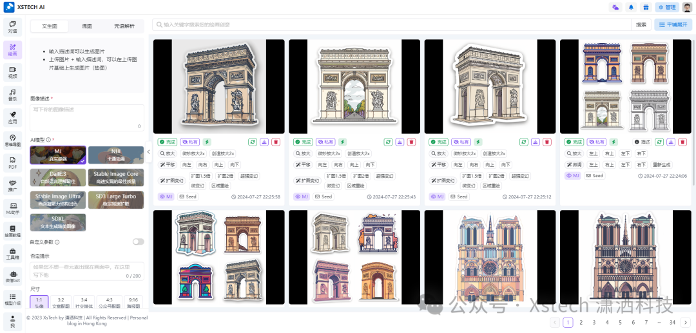Open the 模型介绍 sidebar item
This screenshot has height=333, width=696.
12,299
